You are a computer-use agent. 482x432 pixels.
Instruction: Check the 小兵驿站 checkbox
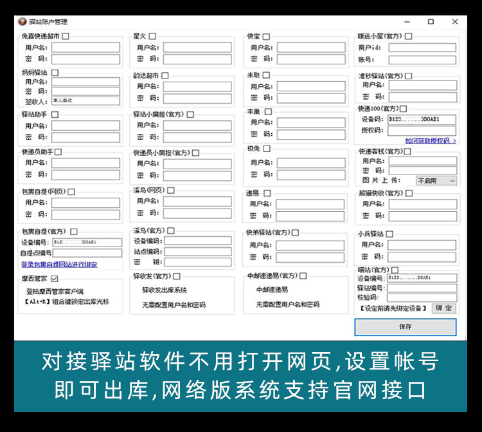click(389, 234)
